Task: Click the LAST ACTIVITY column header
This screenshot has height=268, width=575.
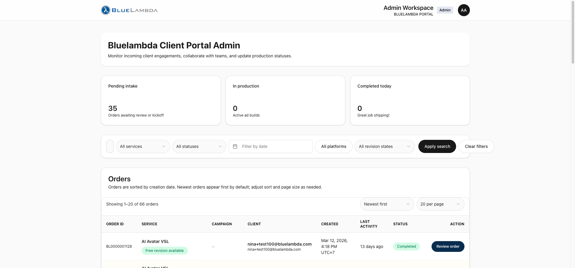Action: point(369,224)
